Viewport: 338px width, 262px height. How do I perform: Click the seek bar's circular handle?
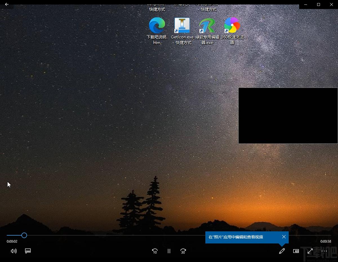[x=24, y=235]
